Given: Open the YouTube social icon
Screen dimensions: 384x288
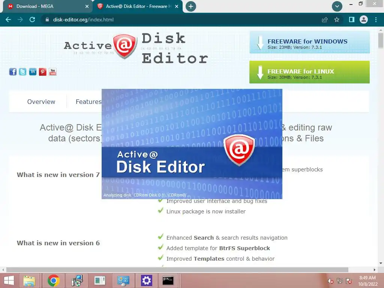Looking at the screenshot, I should tap(52, 72).
